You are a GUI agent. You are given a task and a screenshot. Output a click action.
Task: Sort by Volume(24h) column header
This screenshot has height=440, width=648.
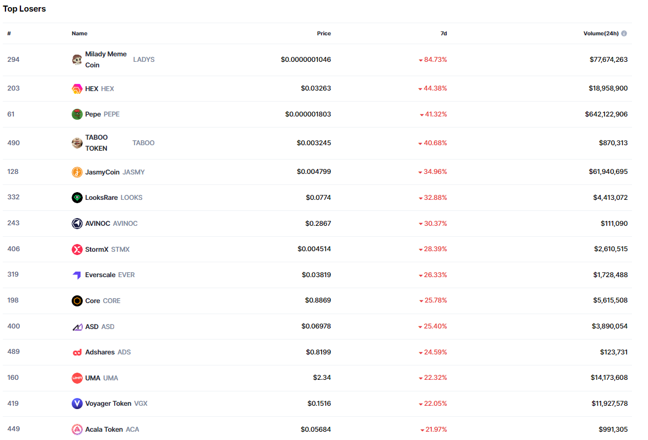[601, 34]
